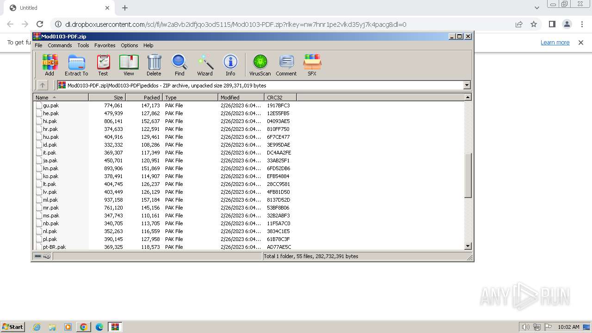Open Chrome three-dot menu

pyautogui.click(x=581, y=24)
